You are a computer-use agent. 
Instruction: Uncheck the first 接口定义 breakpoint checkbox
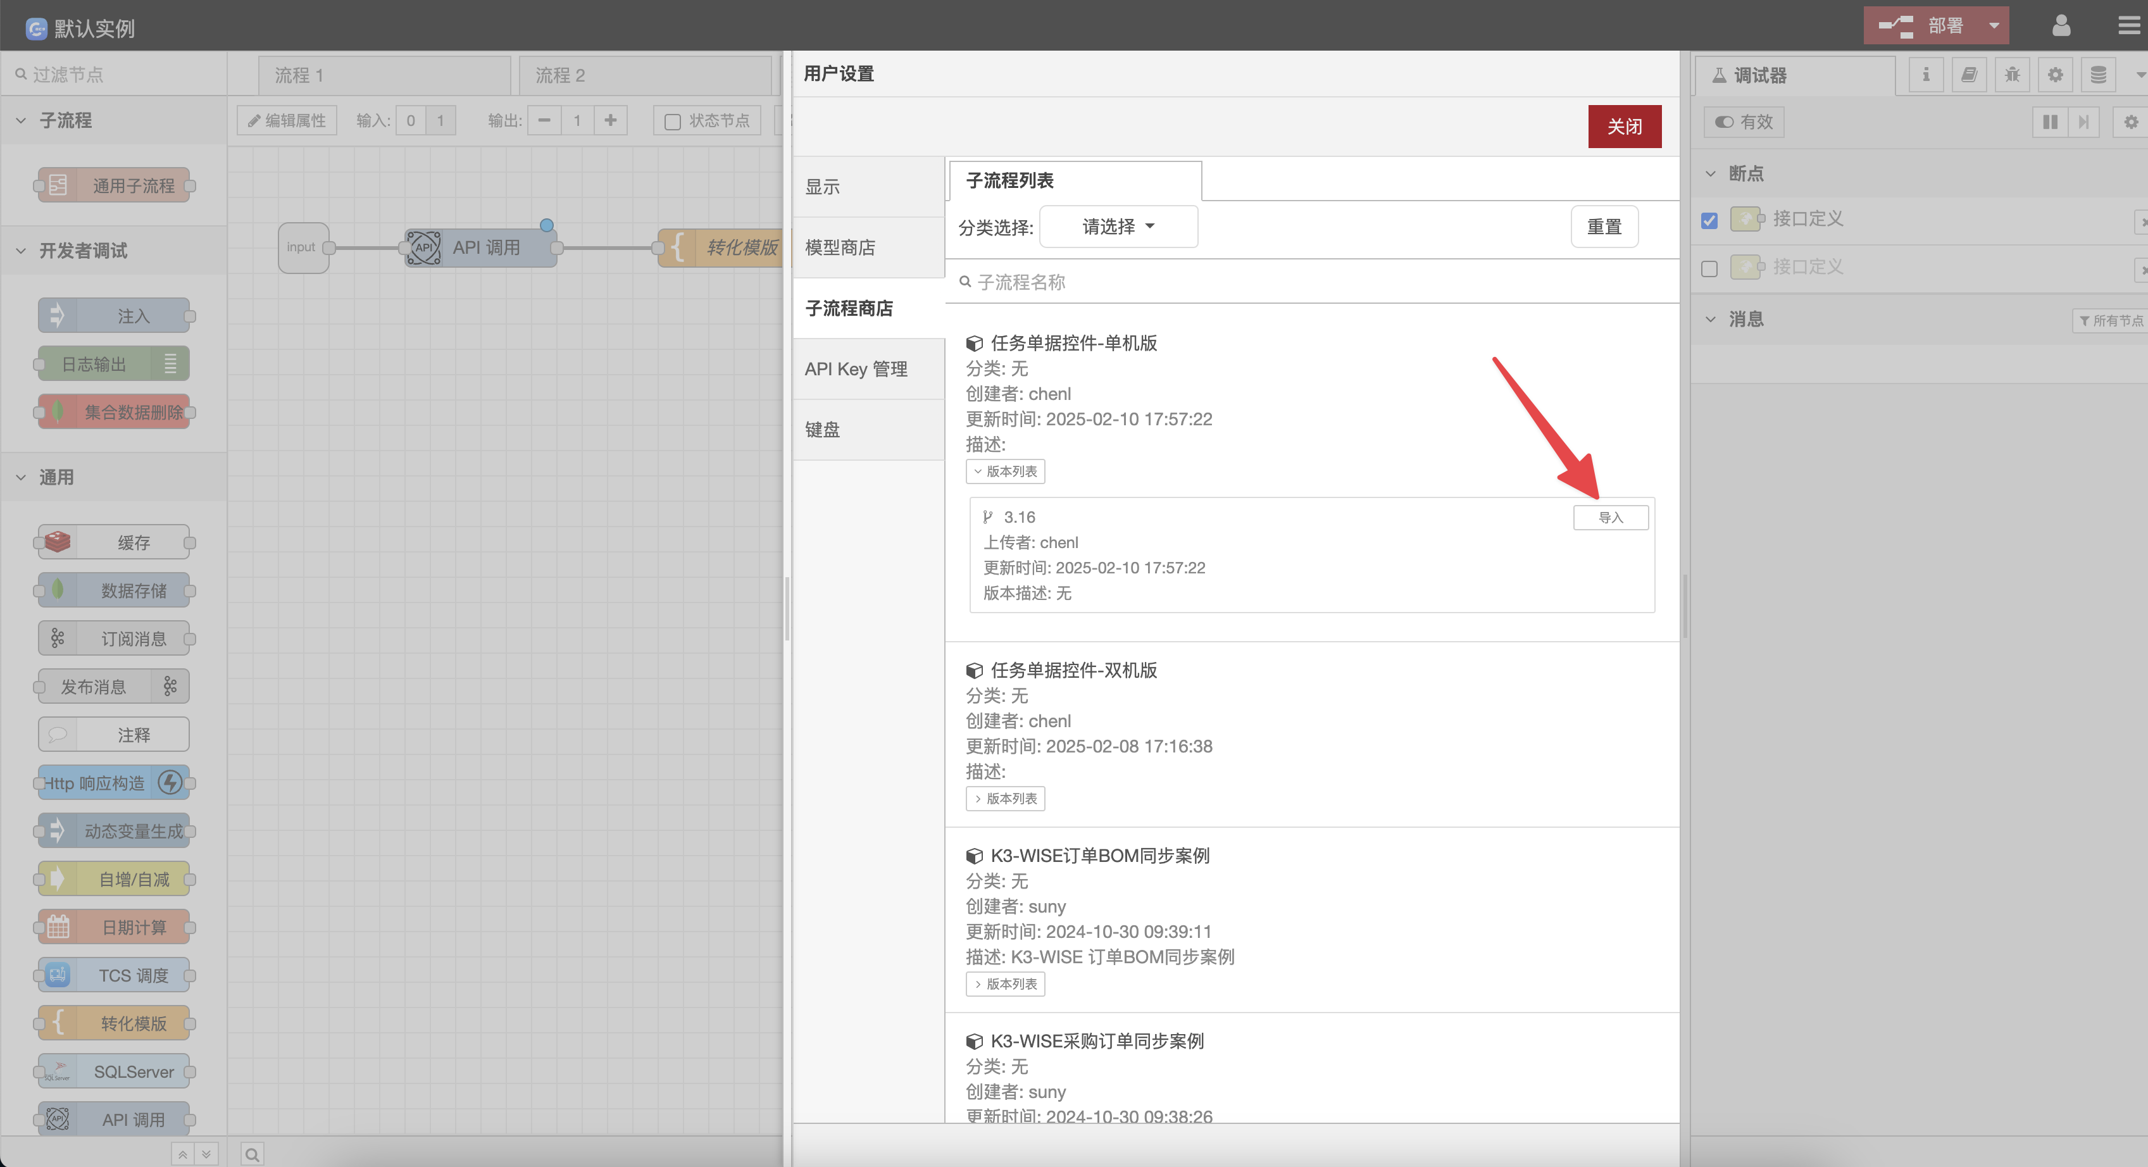point(1709,221)
